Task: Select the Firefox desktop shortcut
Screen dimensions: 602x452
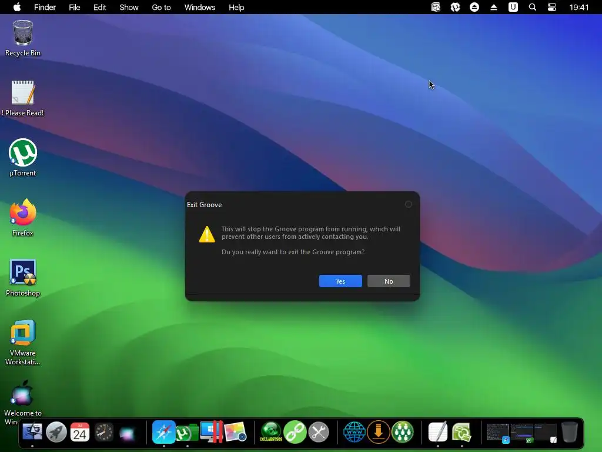Action: pos(23,218)
